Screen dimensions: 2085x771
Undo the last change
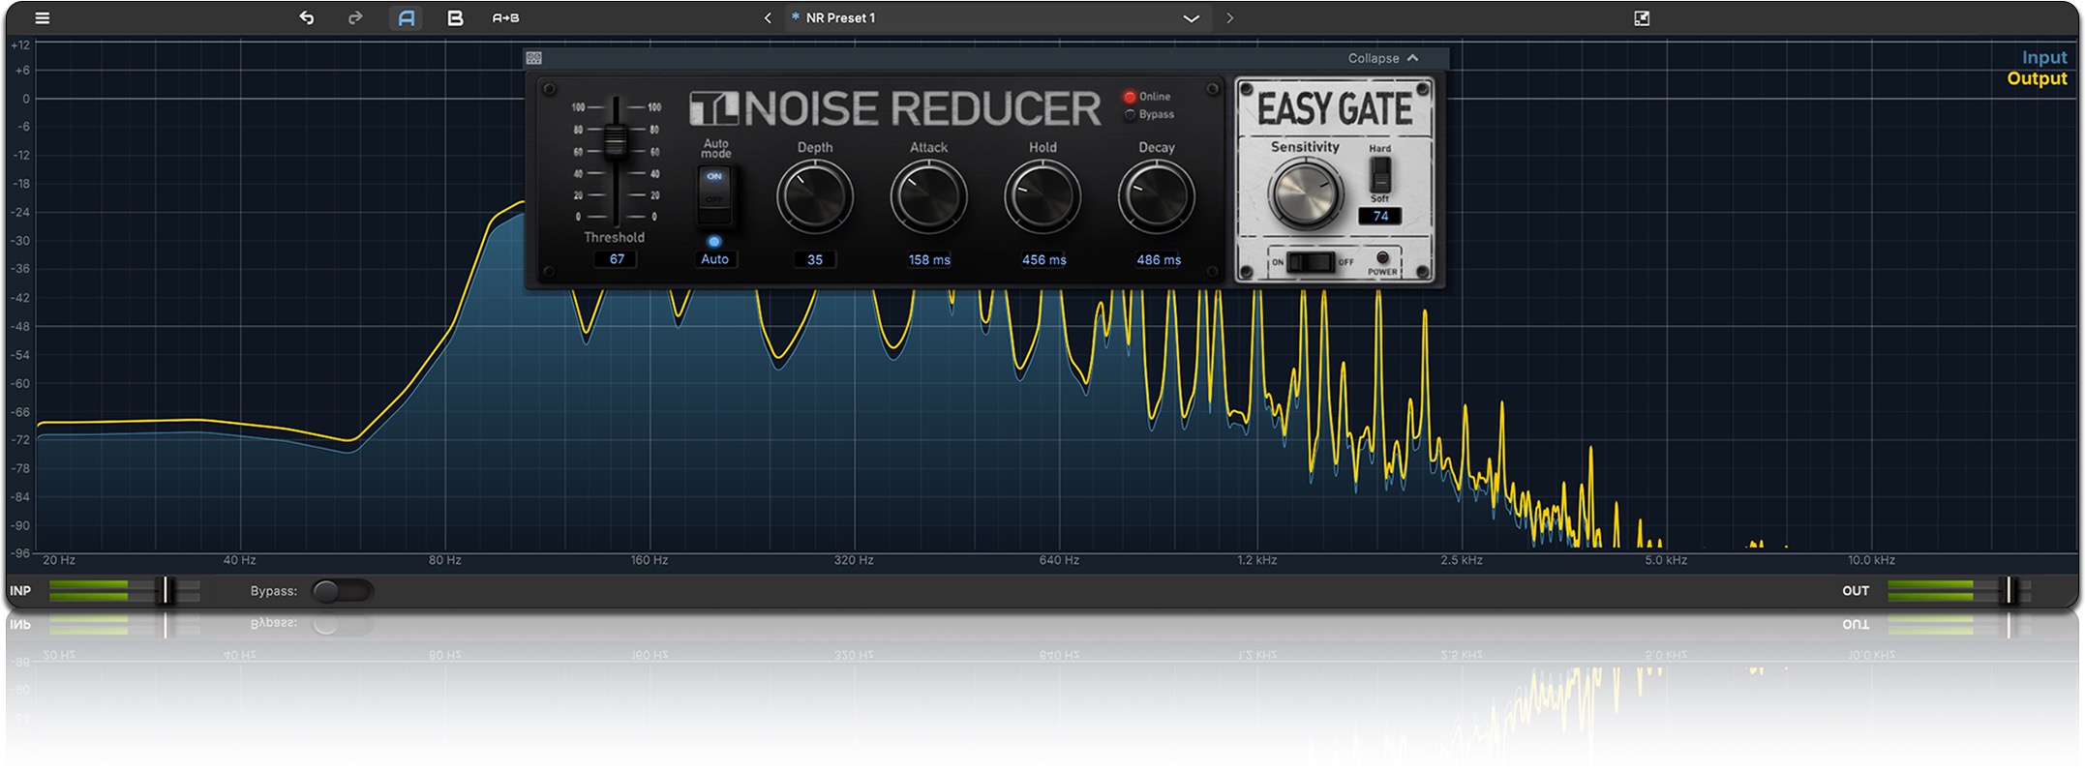307,17
